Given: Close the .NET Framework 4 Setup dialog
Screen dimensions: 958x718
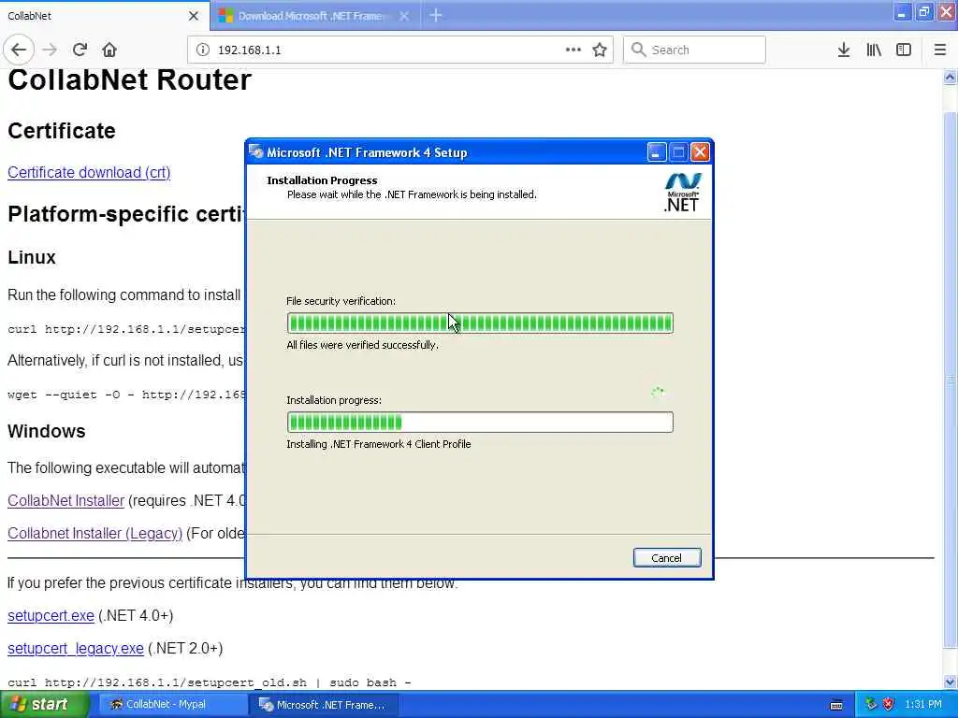Looking at the screenshot, I should tap(700, 152).
